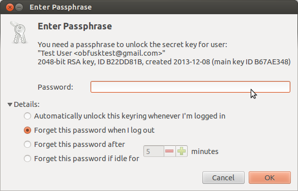Choose Forget this password when I log out
This screenshot has height=191, width=298.
pos(27,130)
